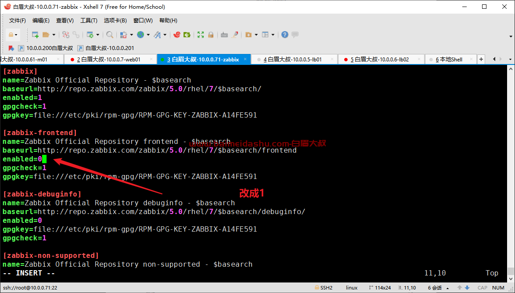This screenshot has height=293, width=515.
Task: Click the font settings icon
Action: click(157, 35)
